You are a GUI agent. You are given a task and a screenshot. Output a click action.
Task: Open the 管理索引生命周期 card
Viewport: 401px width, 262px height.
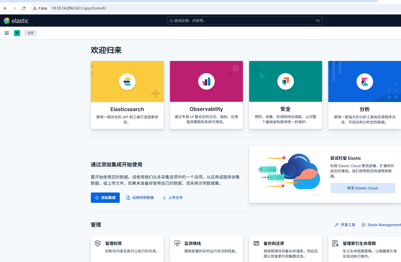(x=365, y=249)
